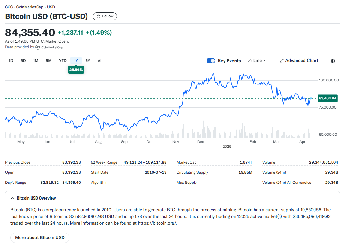Screen dimensions: 342x246
Task: Click the Nov label on the x-axis
Action: pos(176,142)
